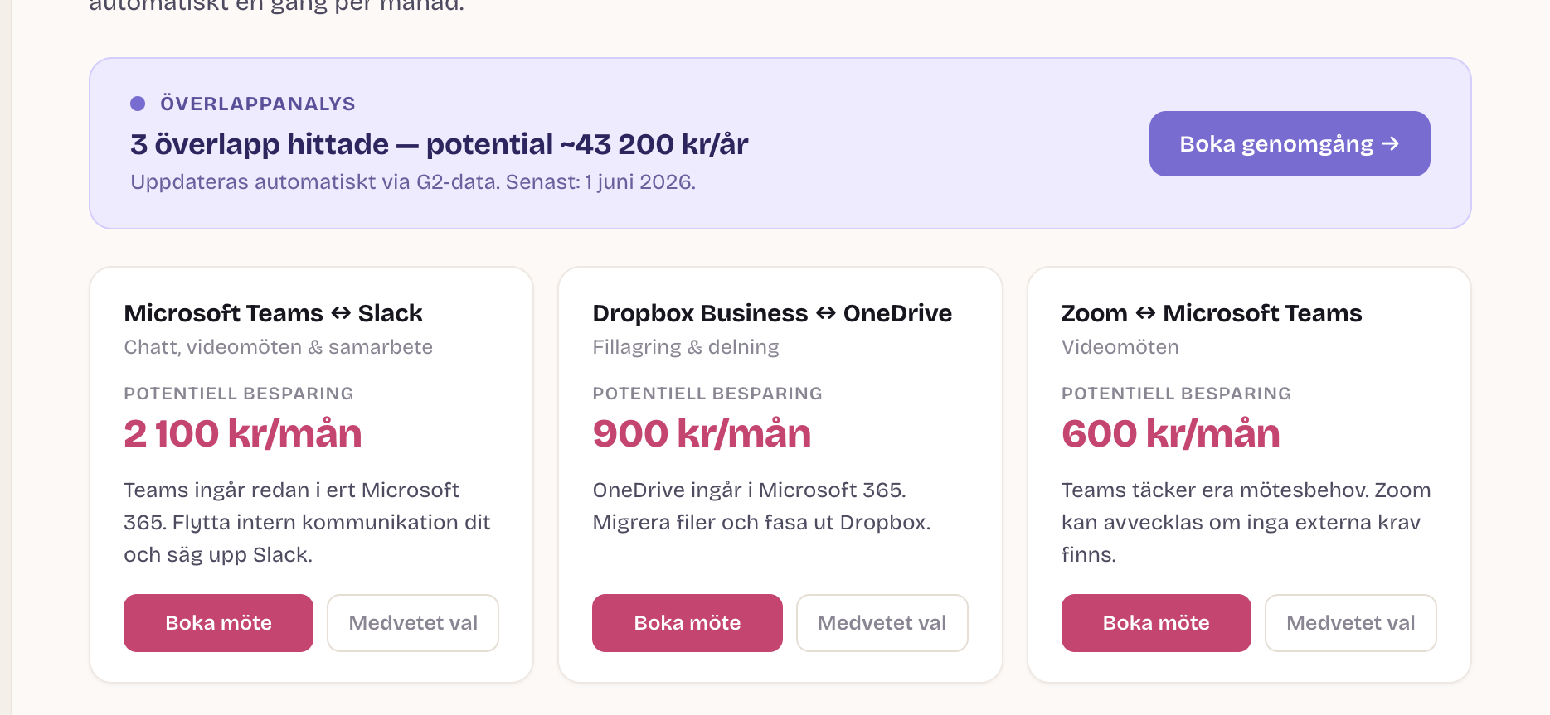
Task: Click the '600 kr/mån' saving amount
Action: click(x=1171, y=433)
